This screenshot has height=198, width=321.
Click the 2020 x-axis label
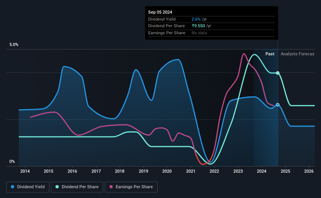(x=167, y=171)
